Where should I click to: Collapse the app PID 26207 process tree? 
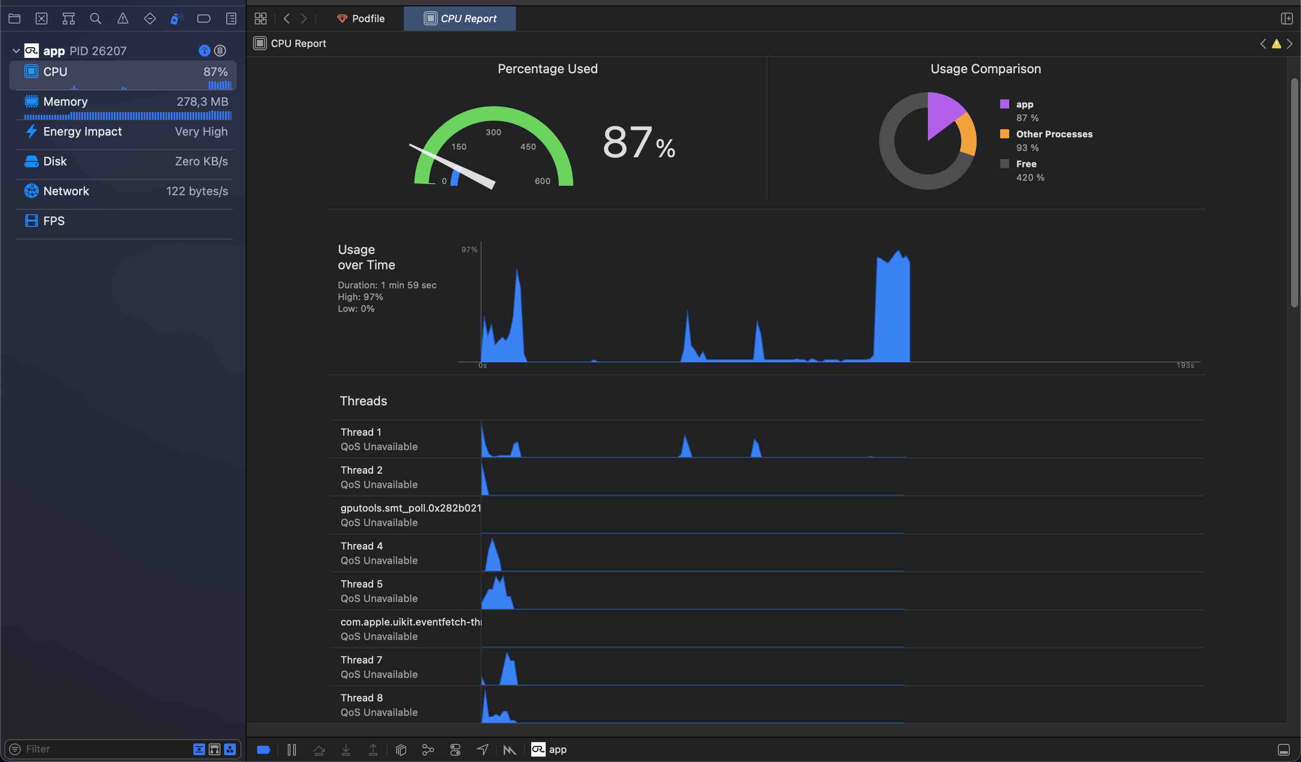pos(16,51)
